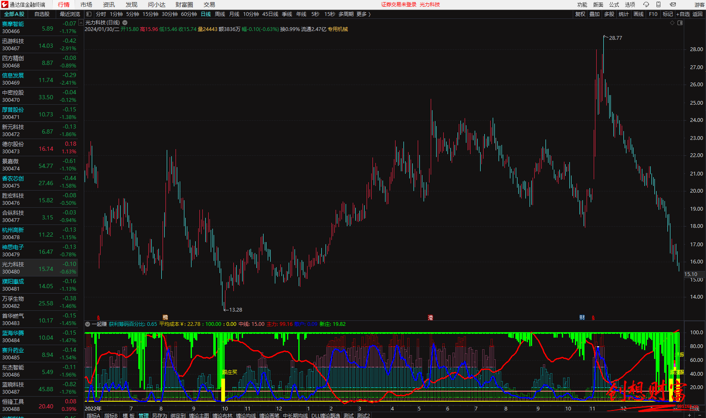Open the 选项 menu

pos(630,5)
